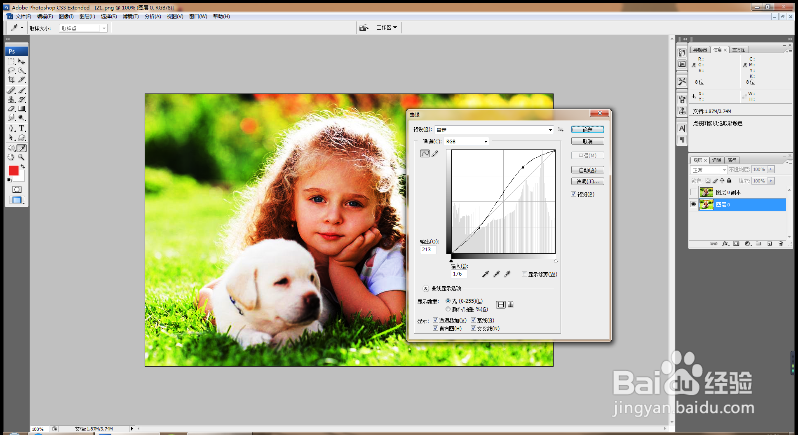Select the Crop tool
Image resolution: width=798 pixels, height=435 pixels.
coord(11,80)
